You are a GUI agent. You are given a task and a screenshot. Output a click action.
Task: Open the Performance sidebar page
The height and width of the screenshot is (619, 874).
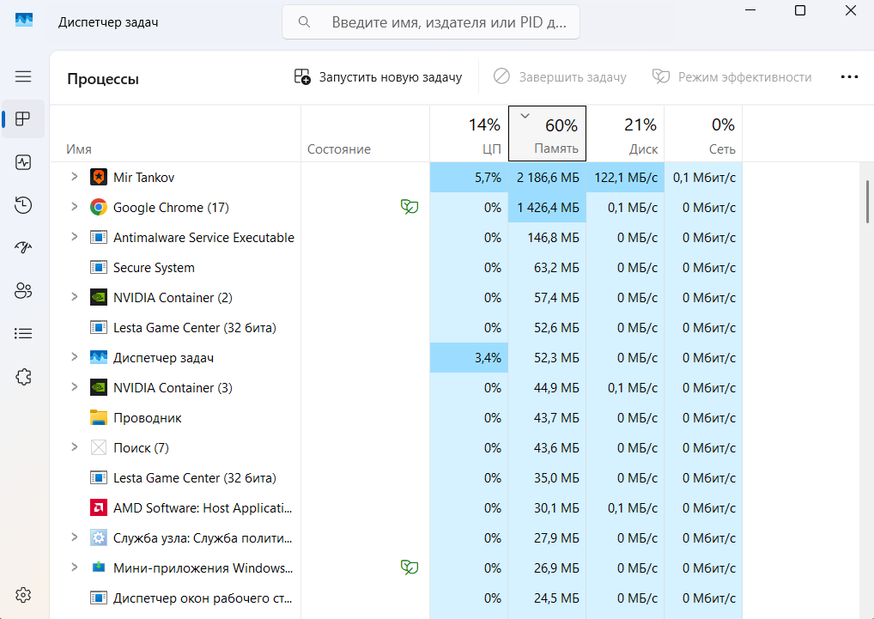tap(23, 161)
